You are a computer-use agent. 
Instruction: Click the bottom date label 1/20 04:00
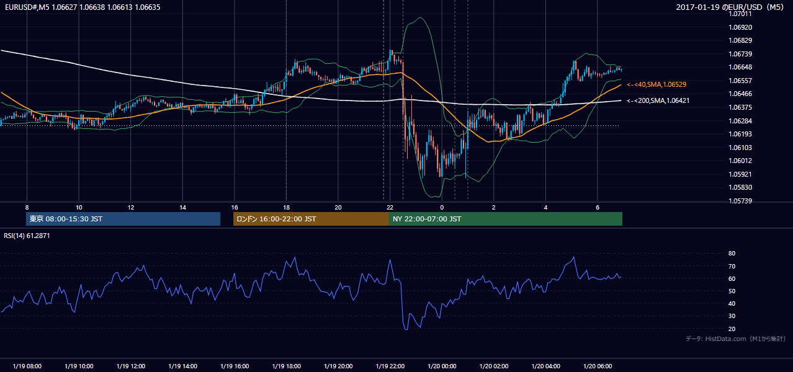coord(546,366)
